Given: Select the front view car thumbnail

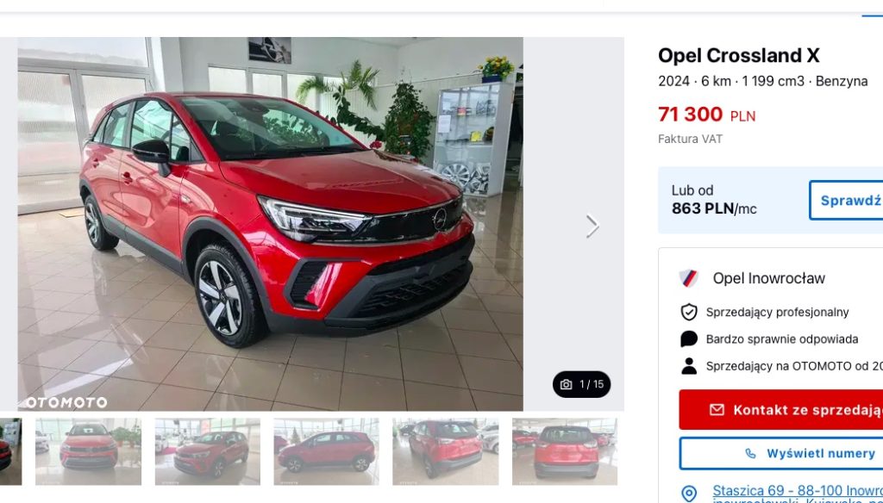Looking at the screenshot, I should point(89,452).
